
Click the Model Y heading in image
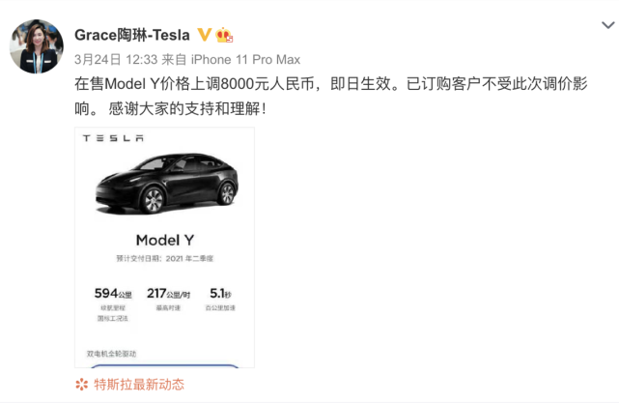click(x=165, y=241)
